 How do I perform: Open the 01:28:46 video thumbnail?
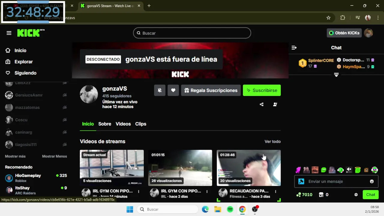pyautogui.click(x=249, y=168)
